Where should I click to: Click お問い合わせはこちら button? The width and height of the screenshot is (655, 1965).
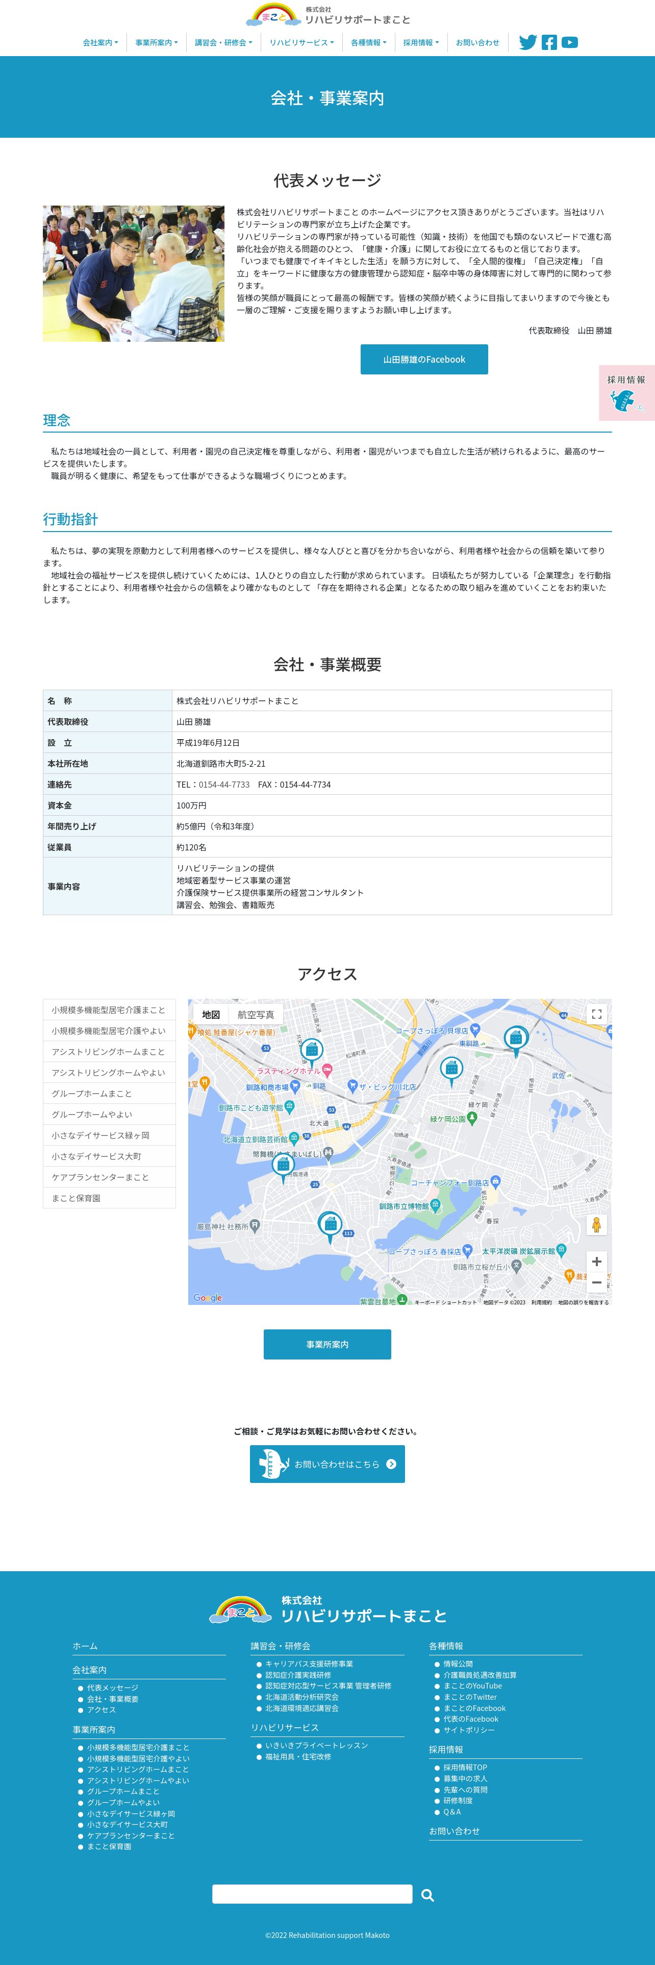pos(327,1464)
